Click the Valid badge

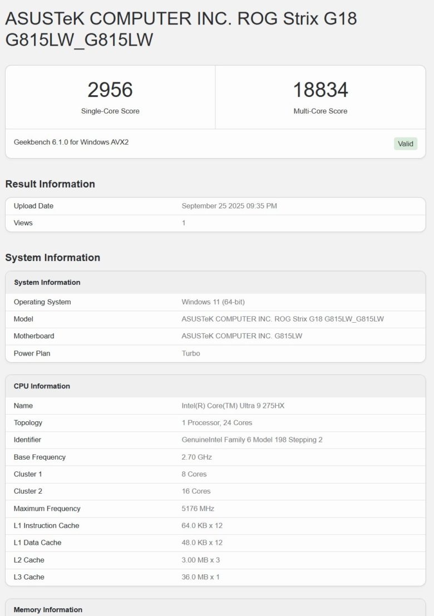[x=405, y=144]
